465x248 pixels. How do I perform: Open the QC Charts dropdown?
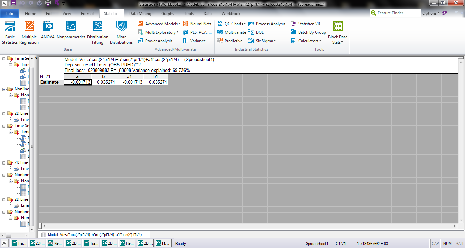pos(232,24)
